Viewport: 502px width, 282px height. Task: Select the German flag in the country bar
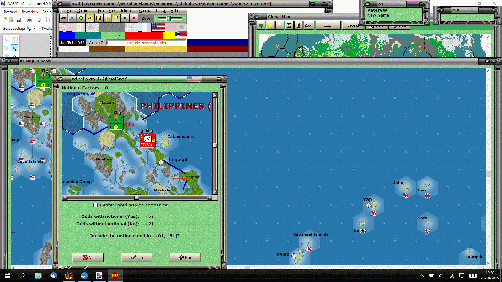tap(66, 27)
